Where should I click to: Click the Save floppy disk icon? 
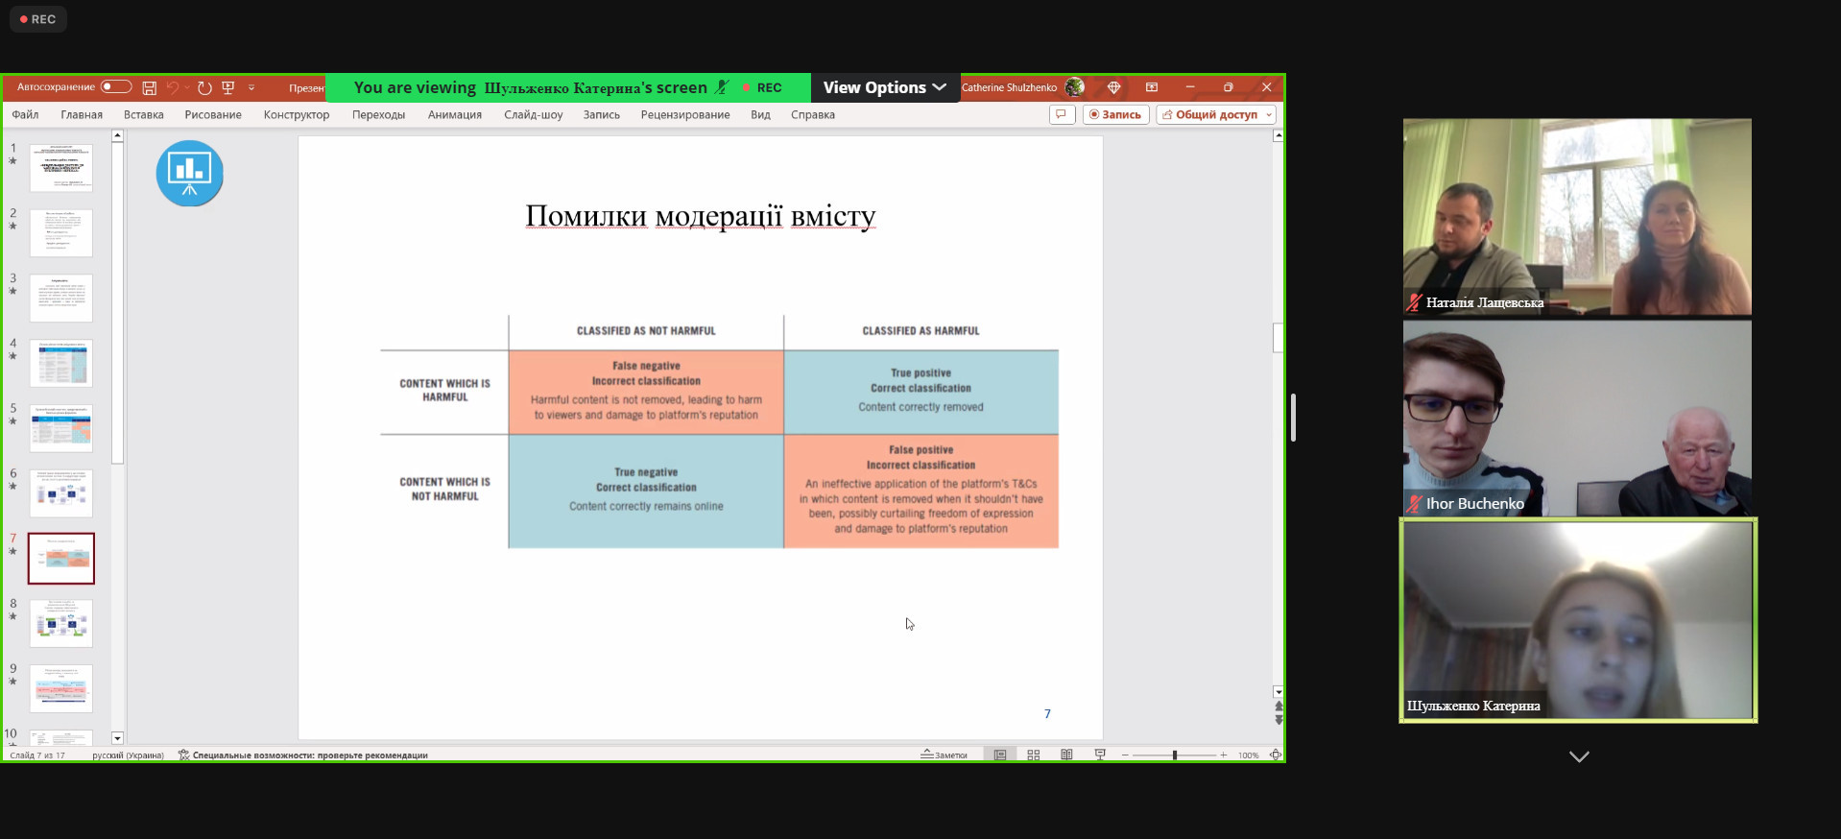click(150, 87)
